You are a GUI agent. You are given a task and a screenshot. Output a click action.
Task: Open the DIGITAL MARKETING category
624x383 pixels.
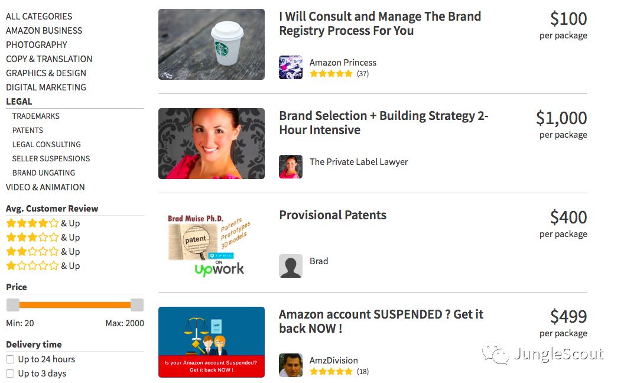(x=46, y=87)
